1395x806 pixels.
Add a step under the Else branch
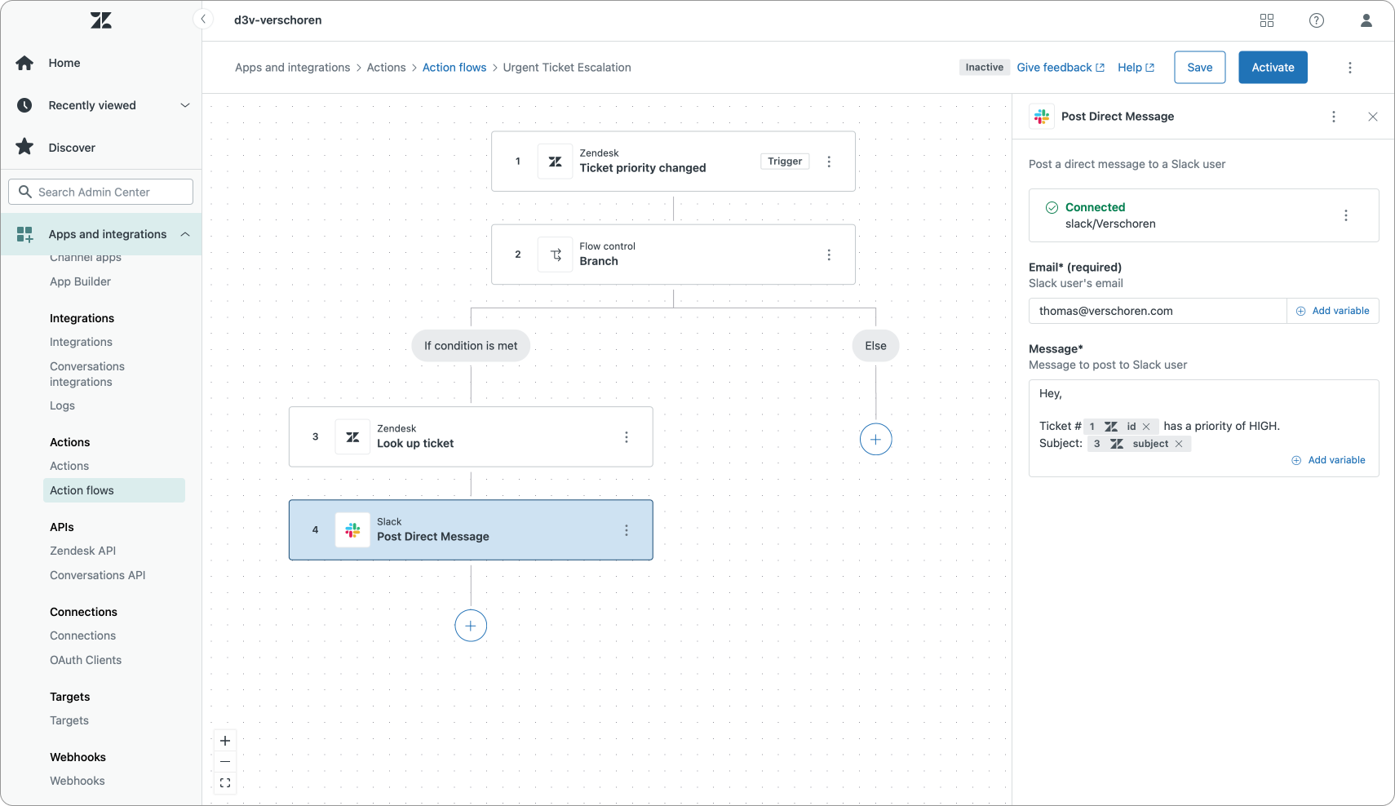click(876, 440)
